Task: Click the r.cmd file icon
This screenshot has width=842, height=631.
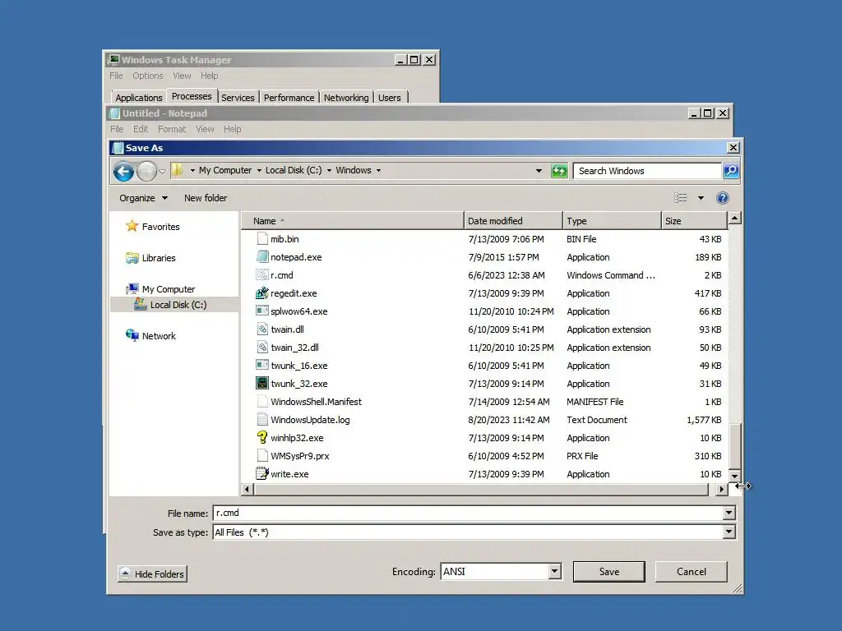Action: point(262,274)
